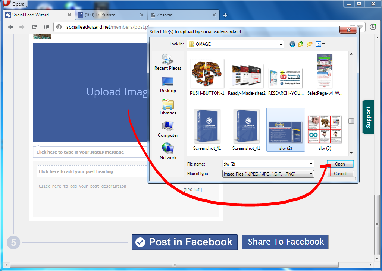382x271 pixels.
Task: Open the Speed Dial grid
Action: pos(46,27)
